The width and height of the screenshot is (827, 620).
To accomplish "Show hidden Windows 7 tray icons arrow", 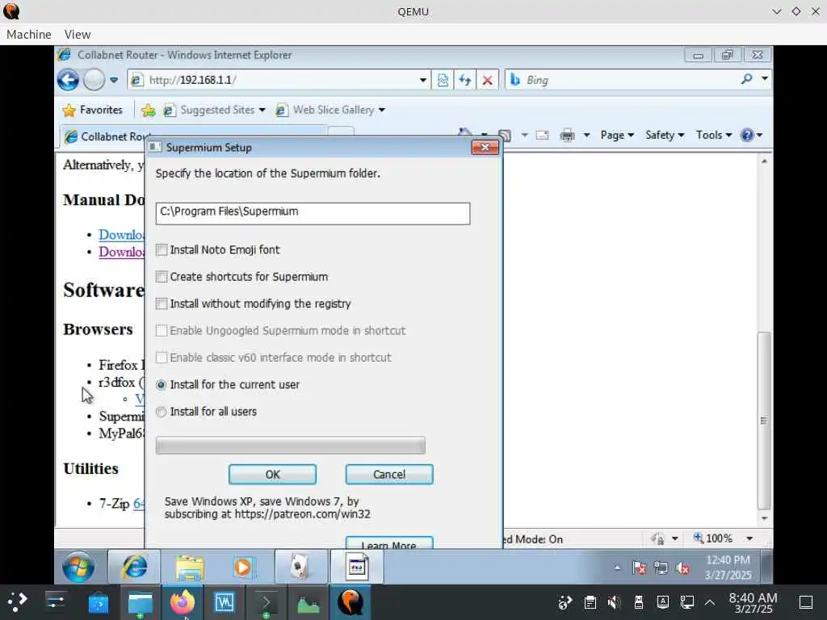I will pos(617,568).
